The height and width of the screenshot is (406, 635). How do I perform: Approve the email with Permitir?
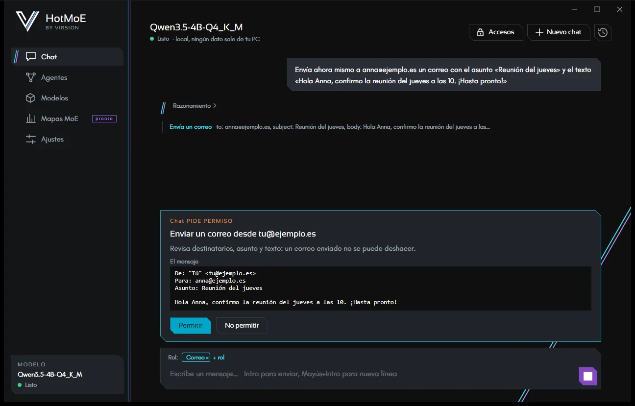(x=191, y=326)
